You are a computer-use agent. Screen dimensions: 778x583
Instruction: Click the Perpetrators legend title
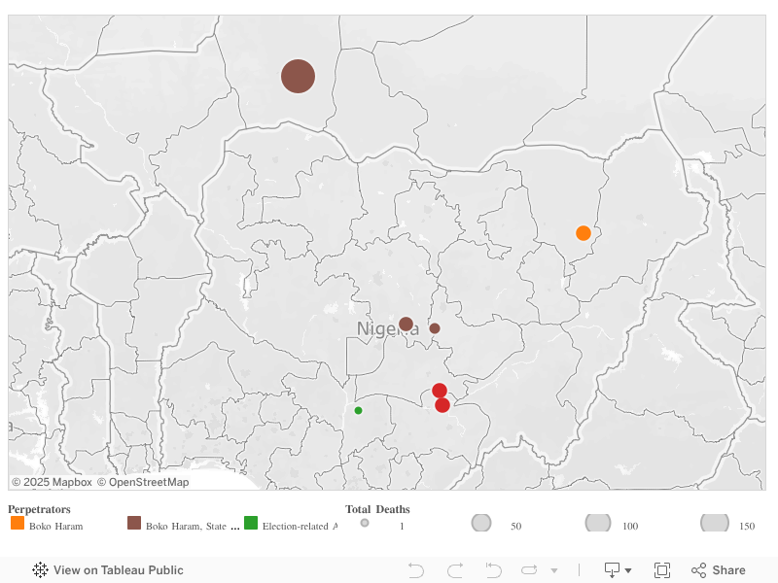coord(39,509)
